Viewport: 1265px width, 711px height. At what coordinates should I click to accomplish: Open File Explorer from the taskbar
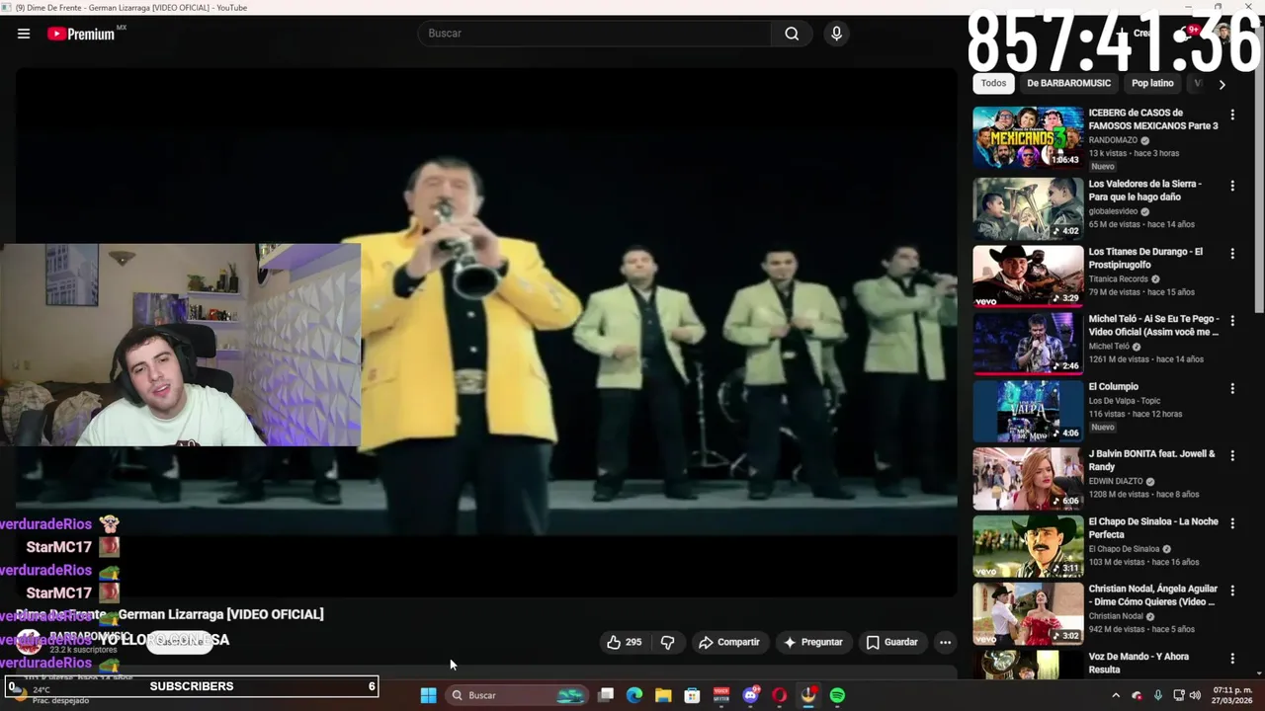663,695
